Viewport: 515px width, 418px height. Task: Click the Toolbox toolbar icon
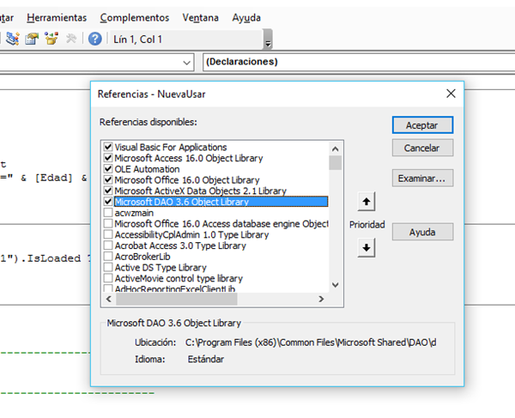(x=71, y=39)
